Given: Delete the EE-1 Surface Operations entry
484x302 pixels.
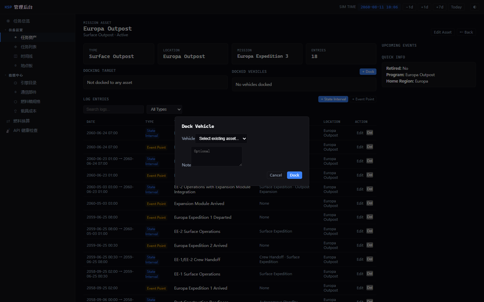Looking at the screenshot, I should pyautogui.click(x=370, y=273).
